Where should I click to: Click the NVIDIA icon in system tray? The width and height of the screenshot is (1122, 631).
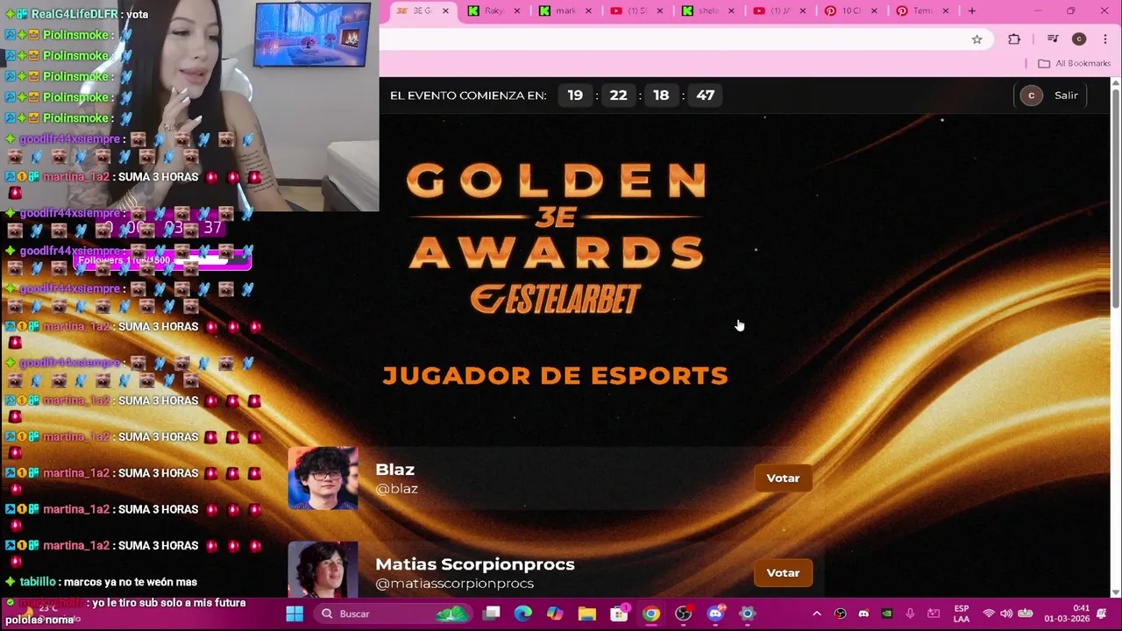[887, 613]
